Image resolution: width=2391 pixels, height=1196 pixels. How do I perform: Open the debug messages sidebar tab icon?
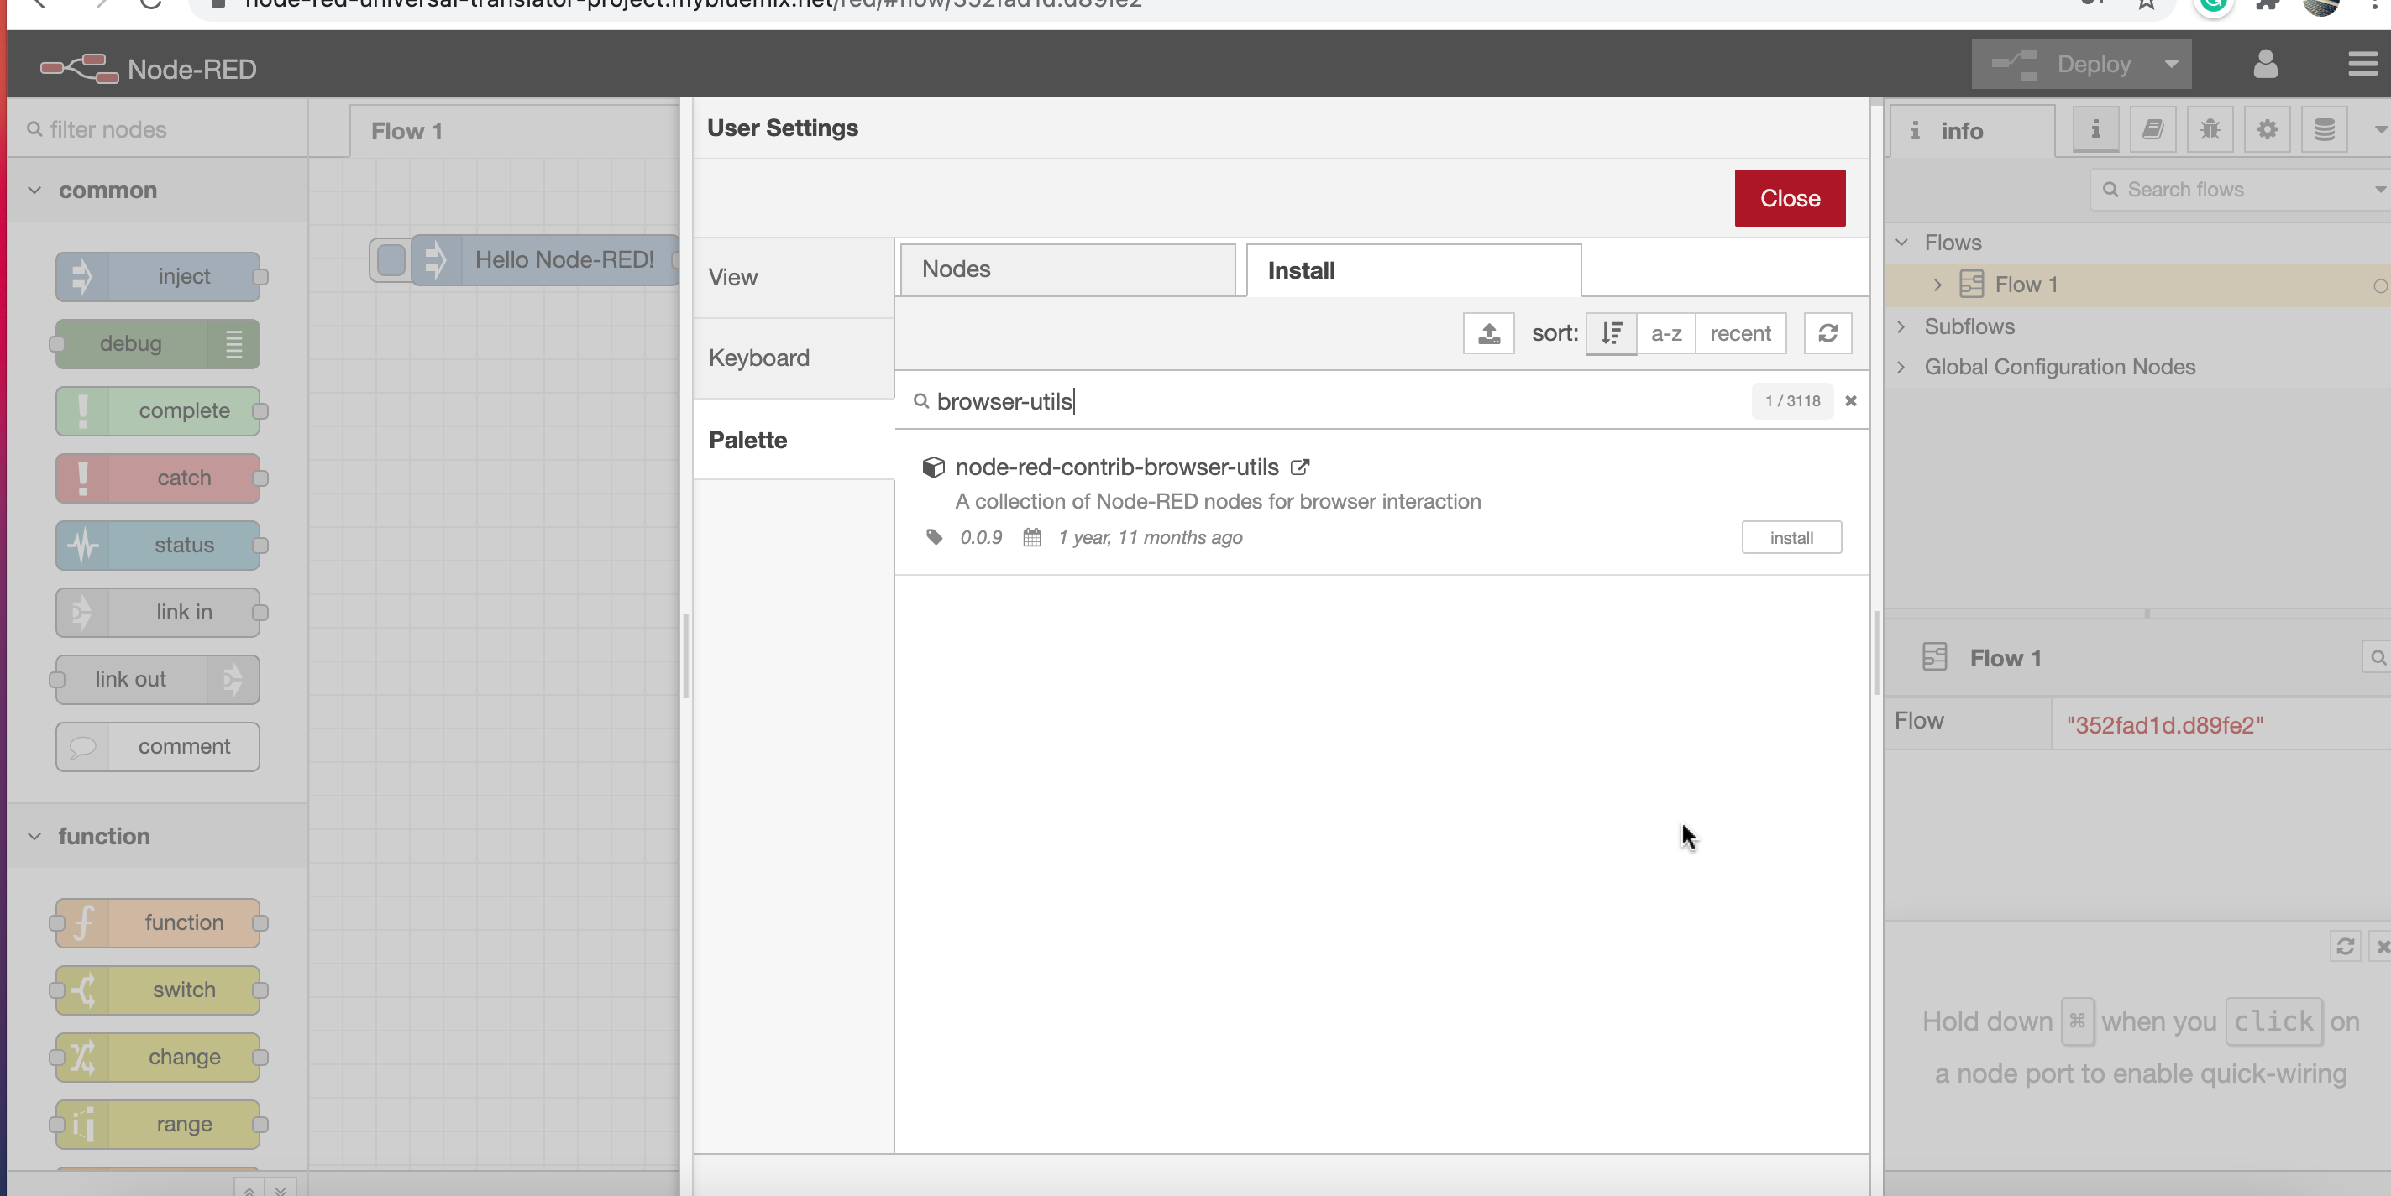point(2210,130)
